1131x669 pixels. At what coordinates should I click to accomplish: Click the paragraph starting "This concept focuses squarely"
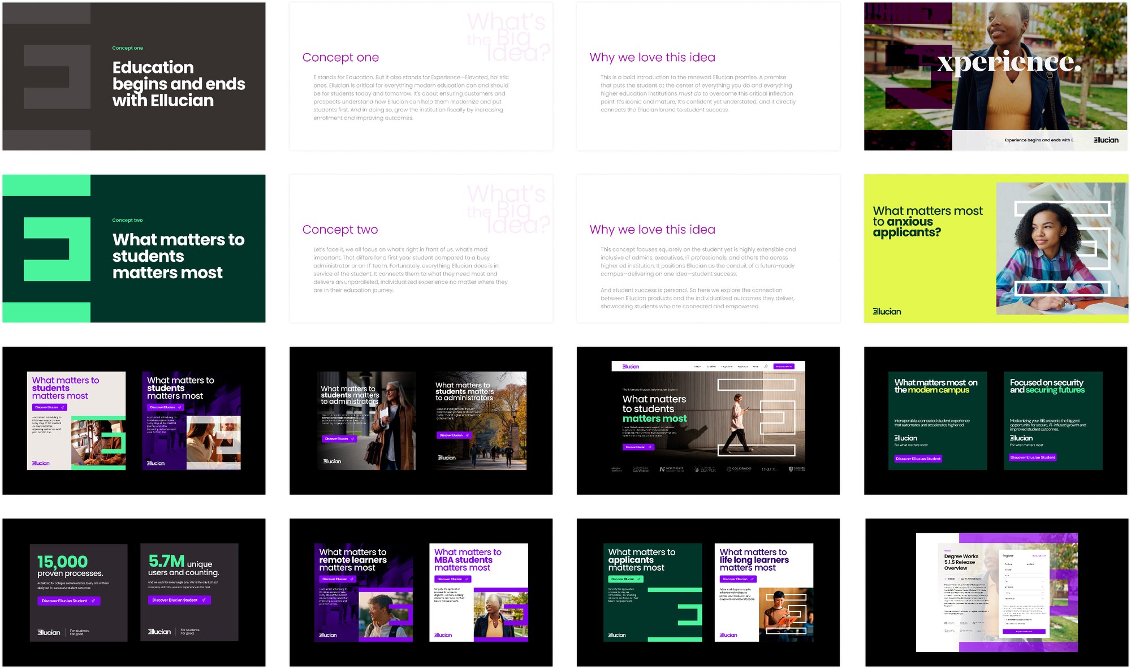[698, 278]
